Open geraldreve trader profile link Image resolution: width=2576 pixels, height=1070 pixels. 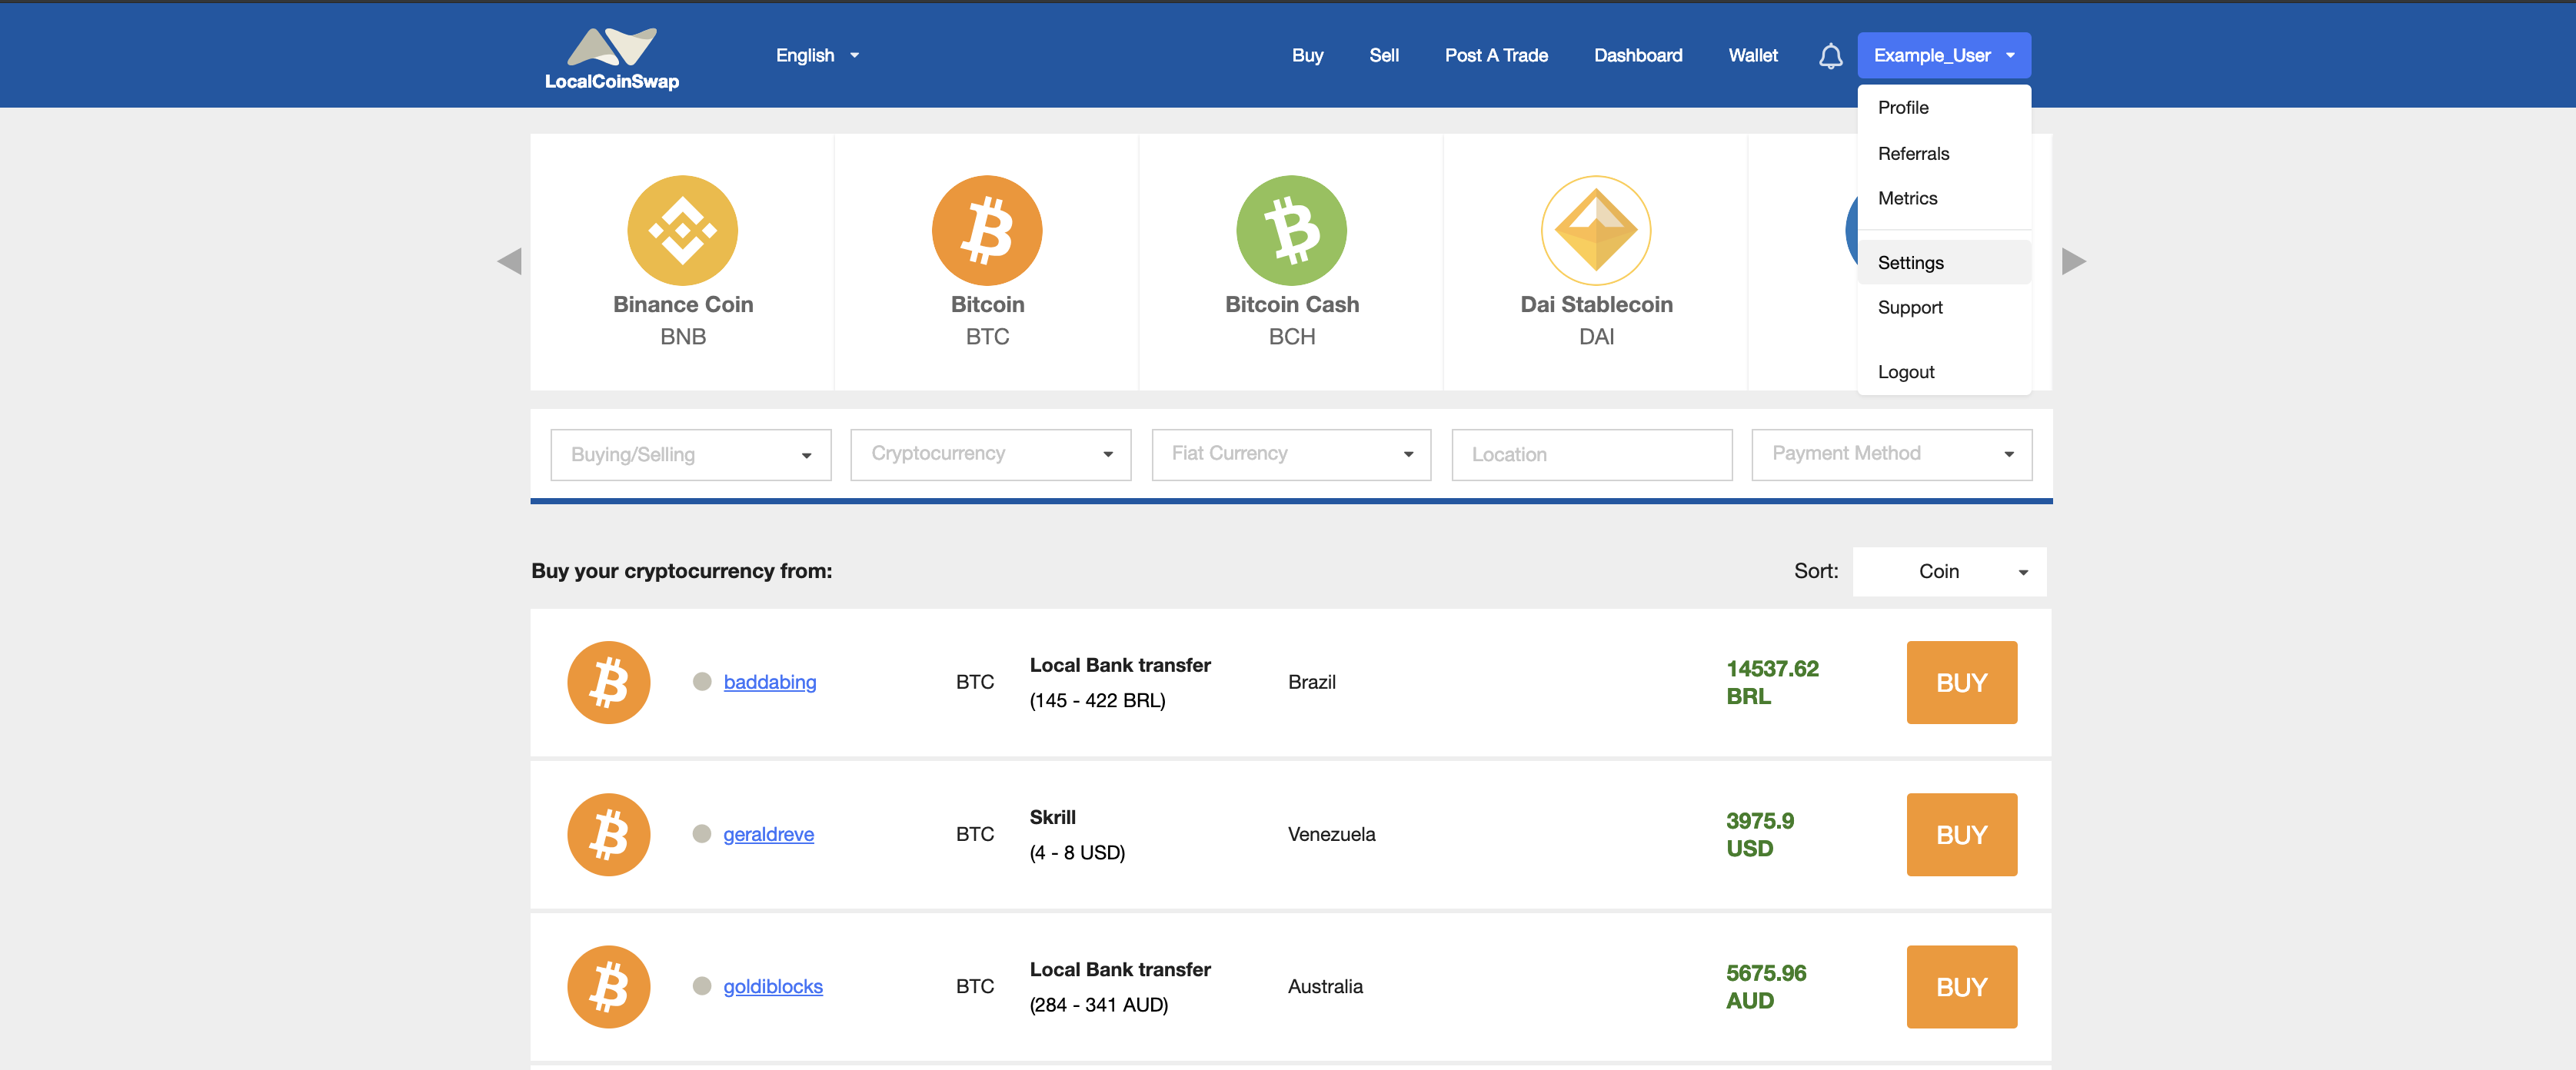tap(768, 833)
